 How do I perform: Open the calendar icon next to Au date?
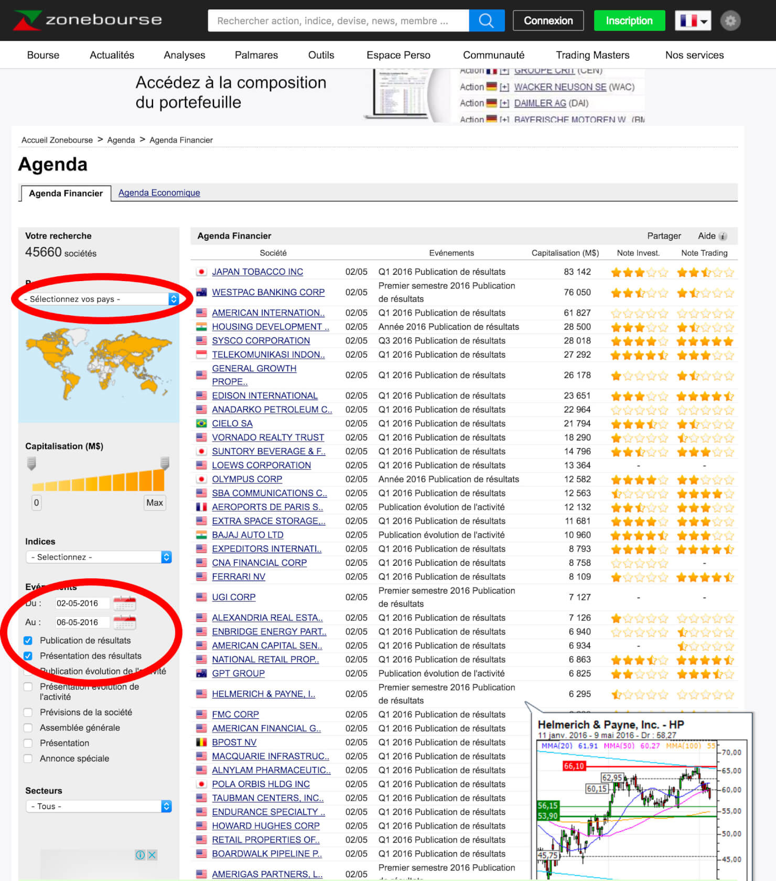point(124,622)
